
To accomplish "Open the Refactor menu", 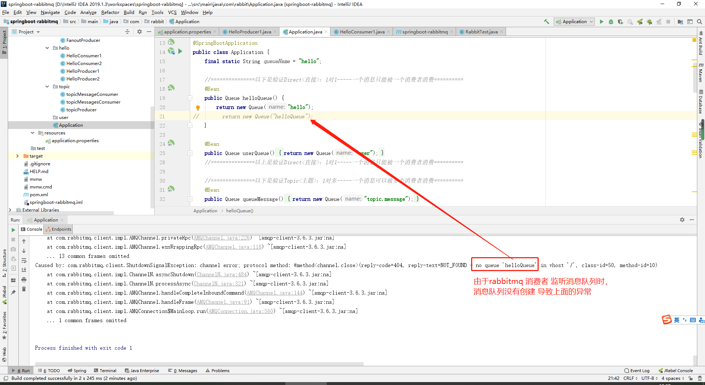I will 110,12.
